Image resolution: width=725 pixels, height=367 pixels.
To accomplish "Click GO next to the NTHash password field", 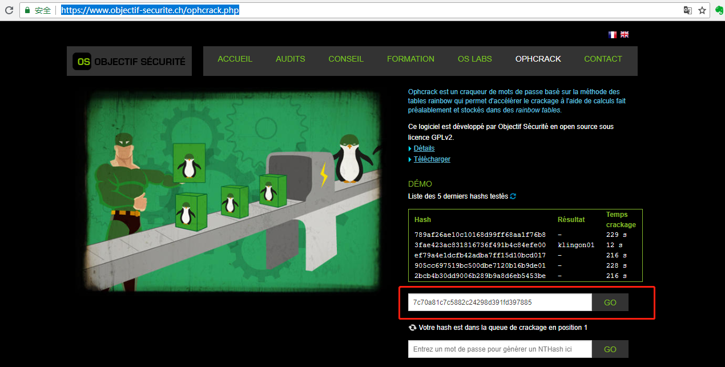I will tap(610, 349).
